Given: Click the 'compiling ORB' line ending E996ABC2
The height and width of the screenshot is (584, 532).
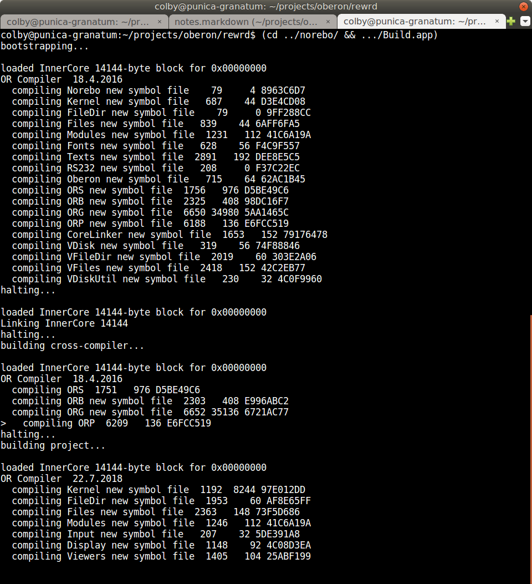Looking at the screenshot, I should [x=150, y=401].
